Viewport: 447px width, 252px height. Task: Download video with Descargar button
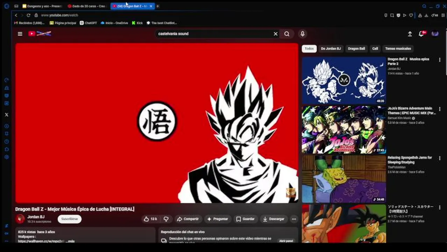[x=274, y=219]
